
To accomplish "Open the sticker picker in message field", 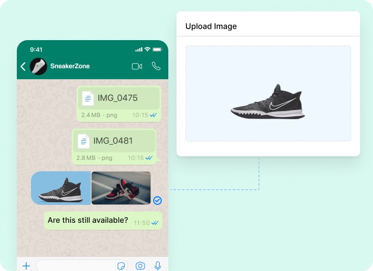I will click(x=121, y=266).
